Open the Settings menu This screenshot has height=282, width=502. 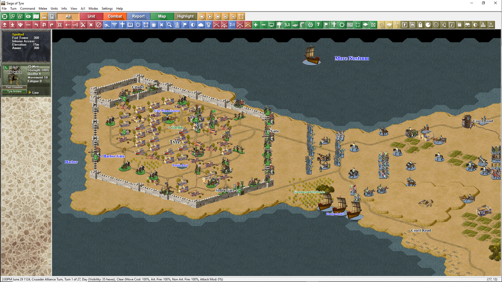click(x=107, y=9)
